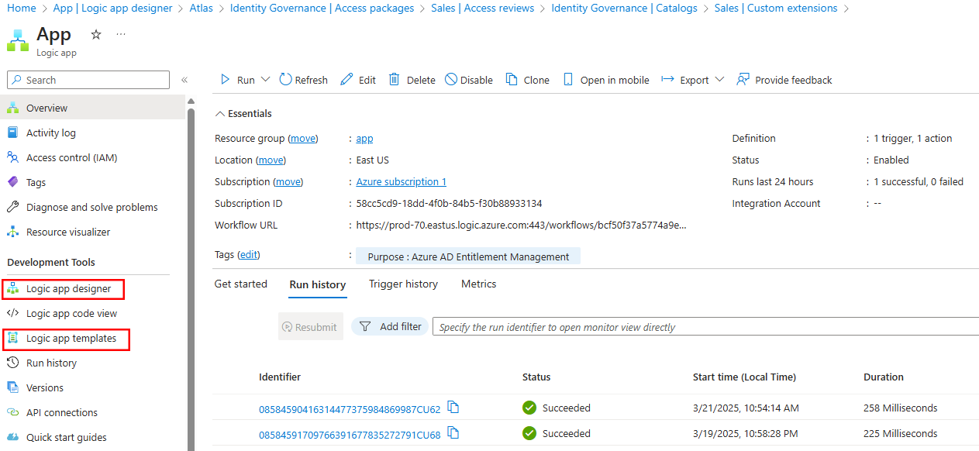Go to Home in the breadcrumb
This screenshot has height=451, width=979.
[x=21, y=8]
